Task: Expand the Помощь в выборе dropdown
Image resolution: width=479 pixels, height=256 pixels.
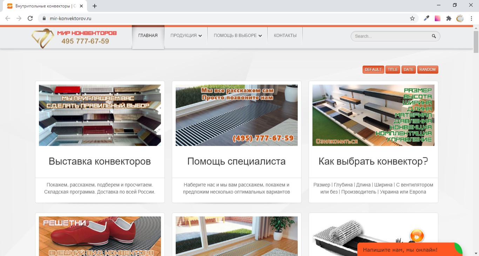Action: (x=238, y=35)
